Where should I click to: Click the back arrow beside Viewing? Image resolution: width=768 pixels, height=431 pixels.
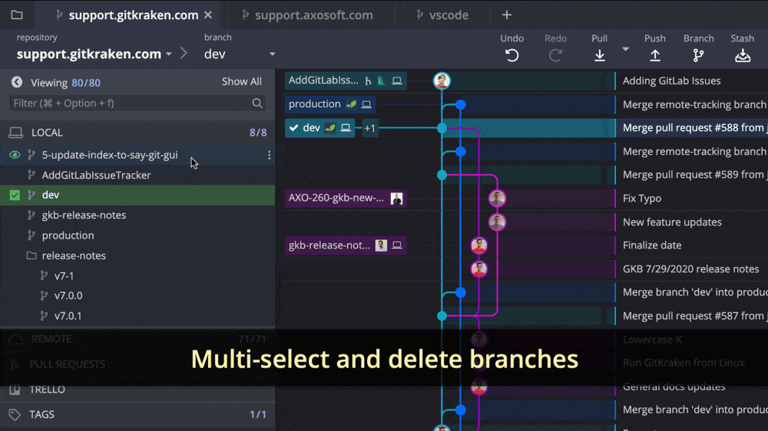click(17, 82)
